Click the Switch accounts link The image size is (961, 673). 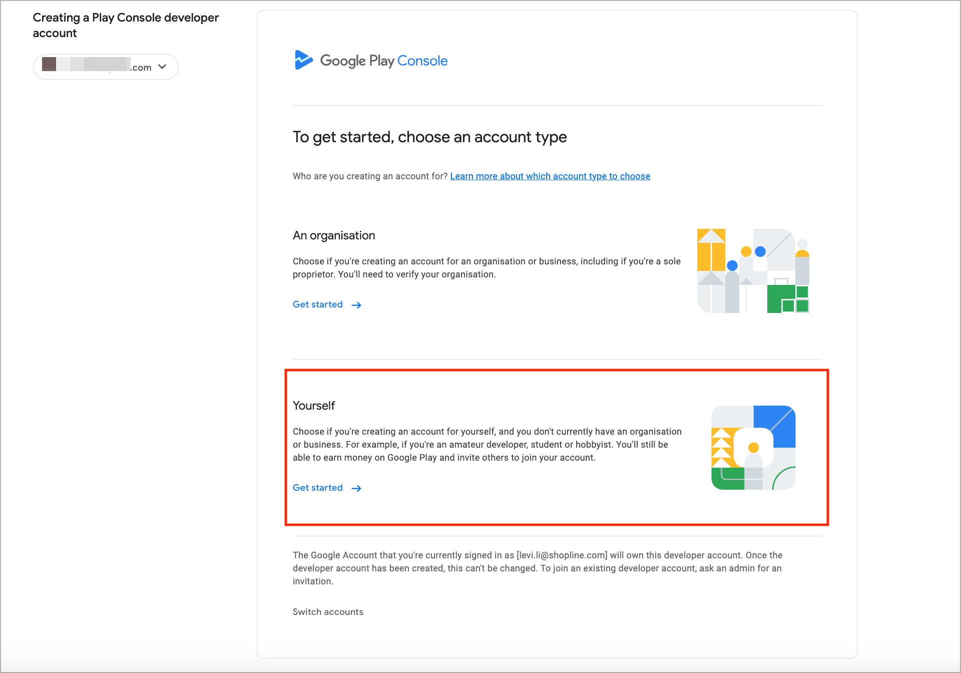(x=328, y=612)
